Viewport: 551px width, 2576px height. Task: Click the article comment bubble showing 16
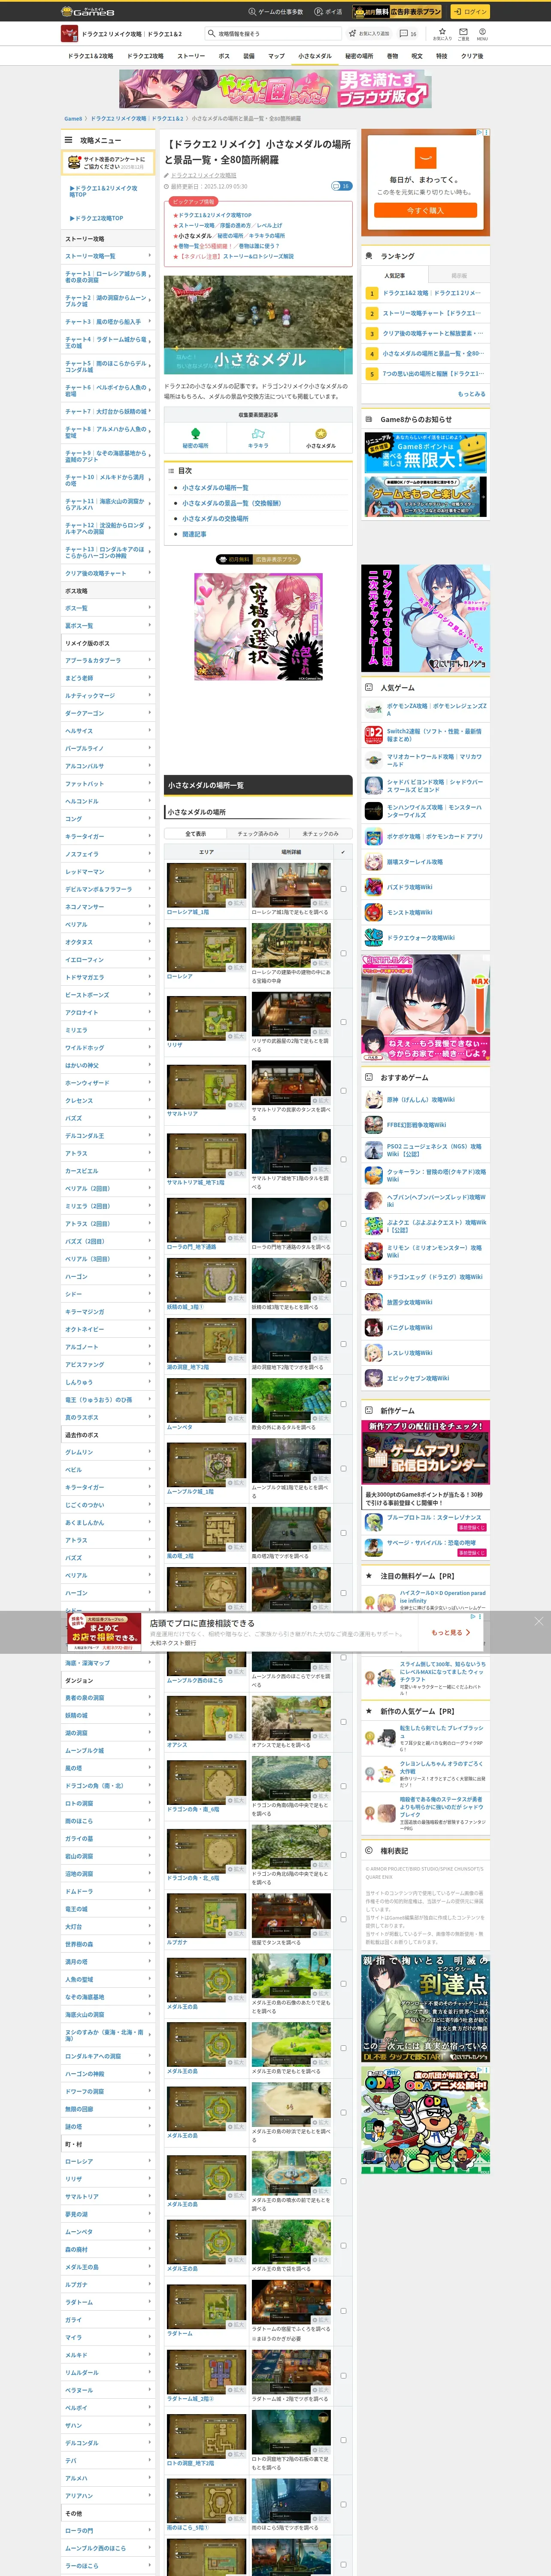pyautogui.click(x=341, y=186)
